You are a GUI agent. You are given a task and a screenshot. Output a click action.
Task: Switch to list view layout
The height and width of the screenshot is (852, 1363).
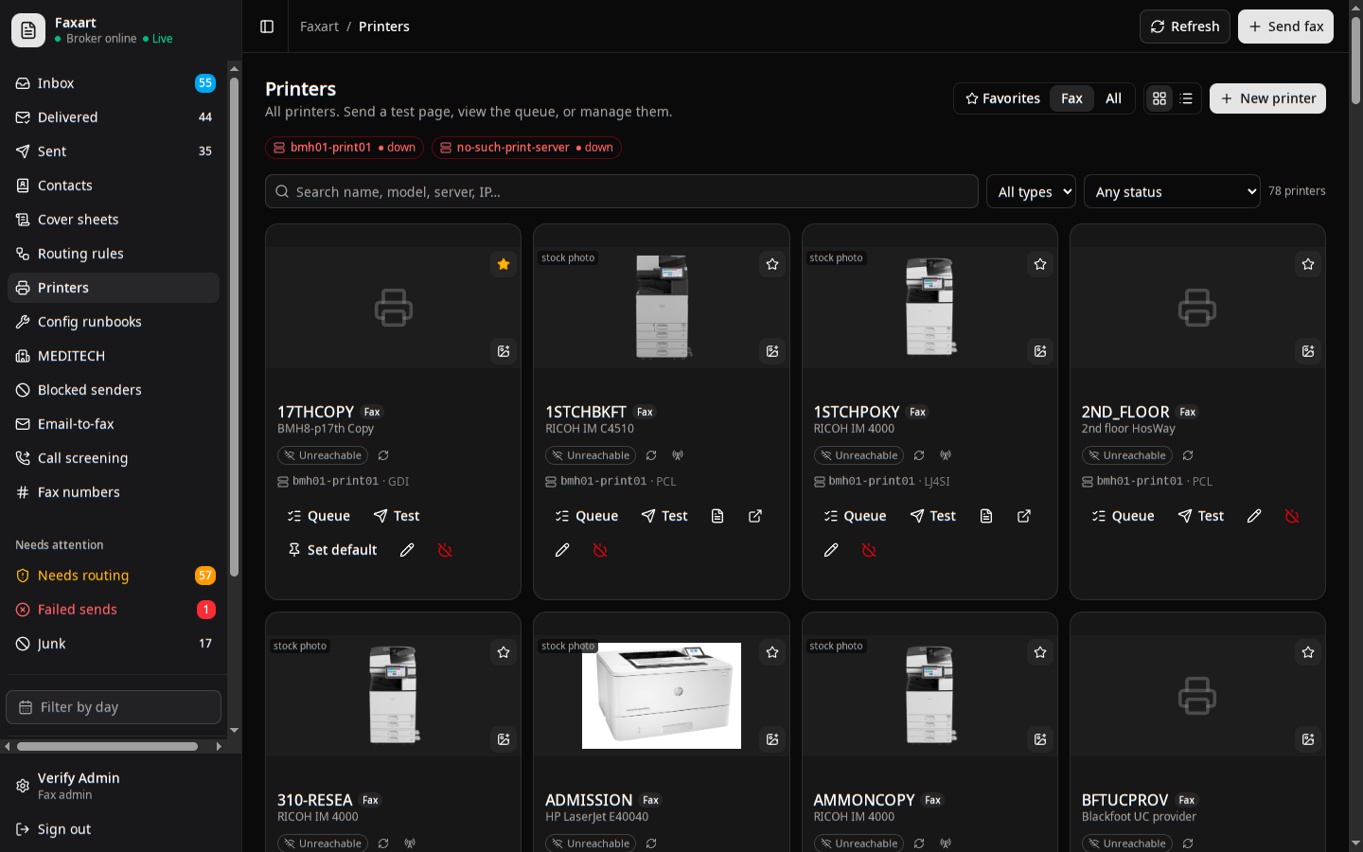coord(1187,98)
